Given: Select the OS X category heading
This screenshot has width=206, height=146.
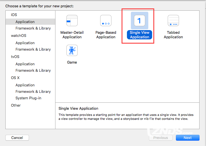Looking at the screenshot, I should click(x=15, y=78).
